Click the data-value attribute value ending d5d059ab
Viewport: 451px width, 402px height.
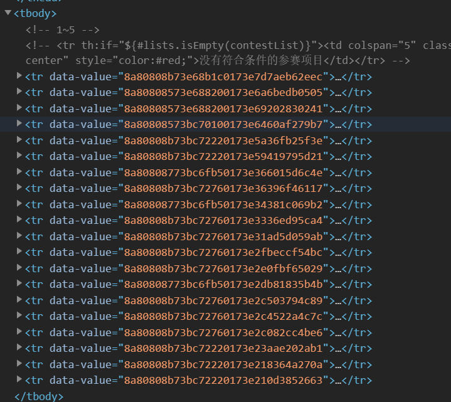226,236
